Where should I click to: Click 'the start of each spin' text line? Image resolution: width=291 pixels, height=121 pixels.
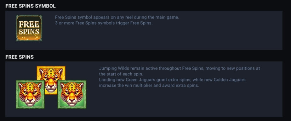[121, 74]
